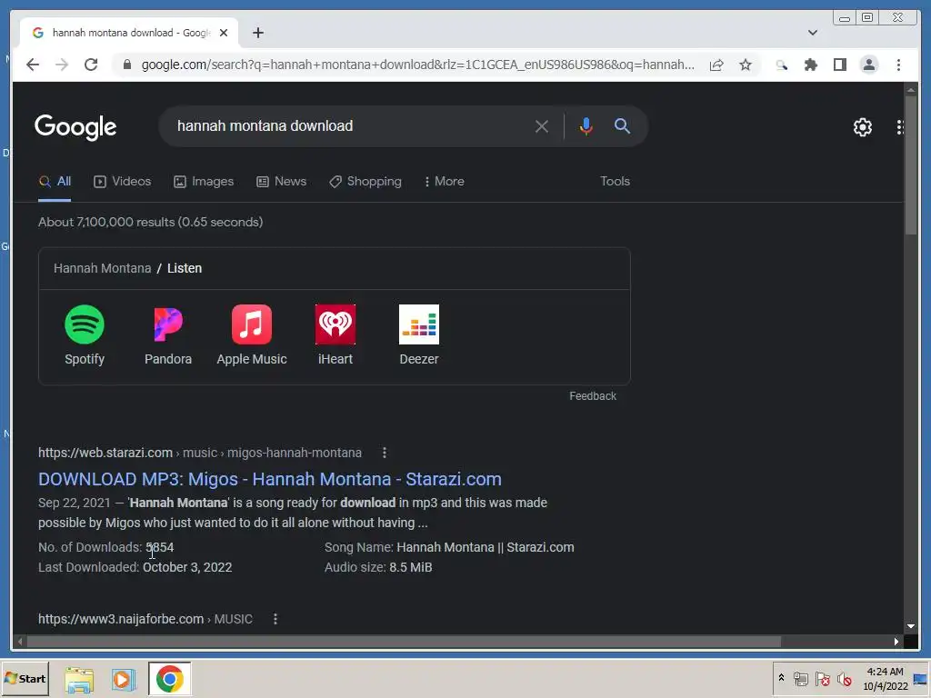Clear the search box with X
Screen dimensions: 931x698
tap(542, 126)
